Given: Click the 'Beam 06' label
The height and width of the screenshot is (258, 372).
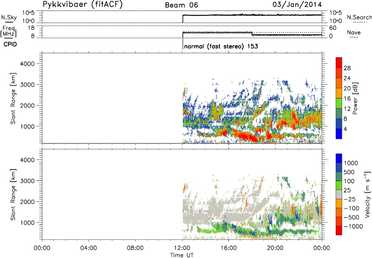Looking at the screenshot, I should (x=181, y=5).
